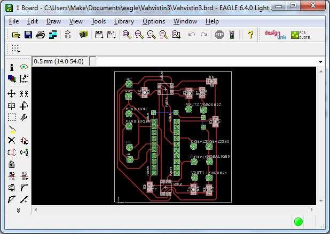This screenshot has height=234, width=330.
Task: Select zoom area tool
Action: (176, 35)
